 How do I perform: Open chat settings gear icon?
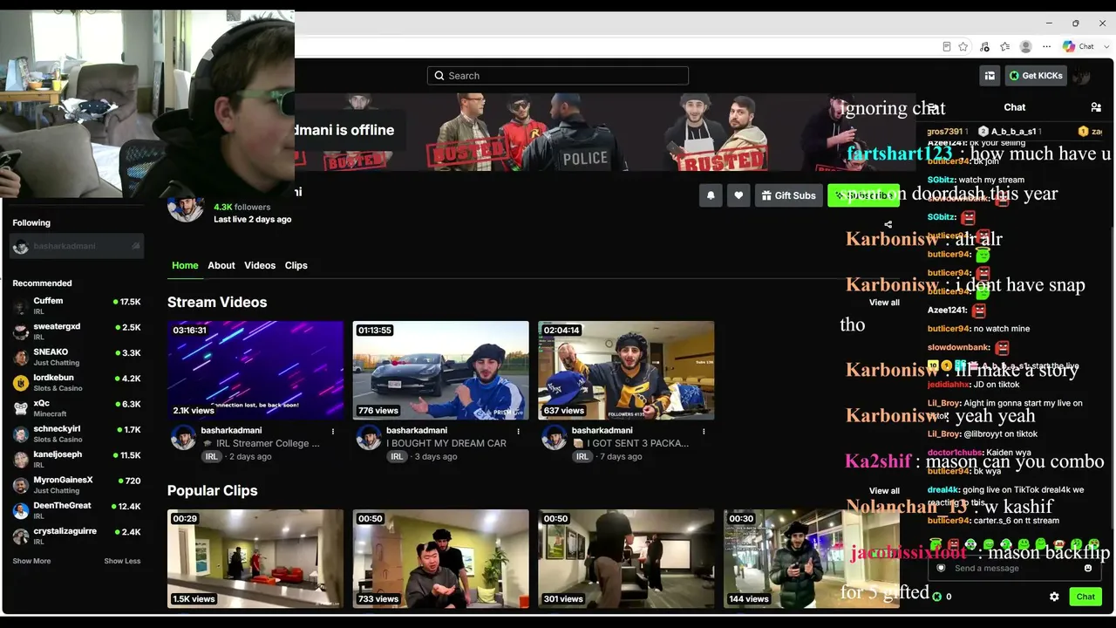coord(1054,597)
